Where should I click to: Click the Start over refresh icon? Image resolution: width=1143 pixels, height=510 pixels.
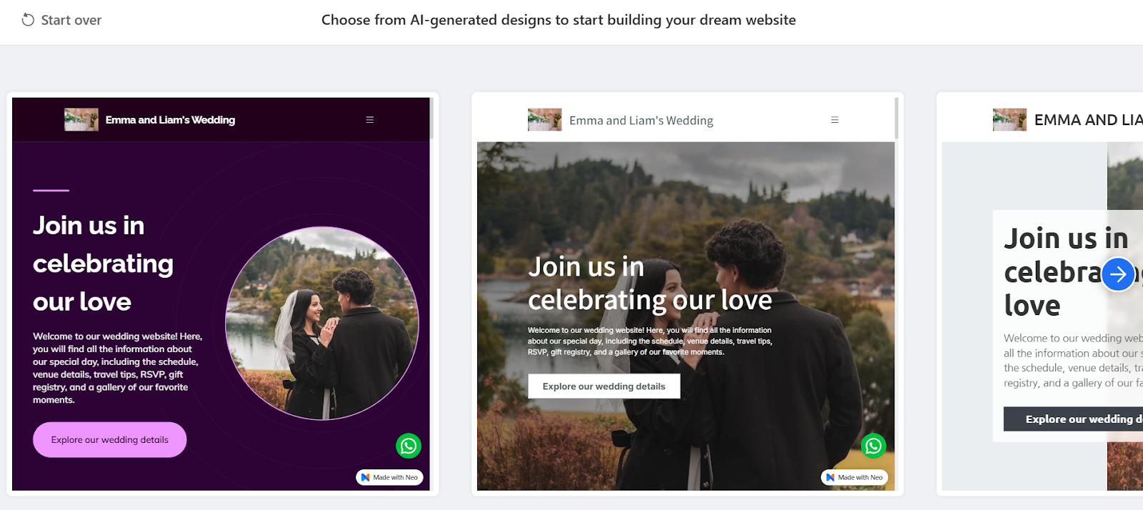click(x=28, y=20)
